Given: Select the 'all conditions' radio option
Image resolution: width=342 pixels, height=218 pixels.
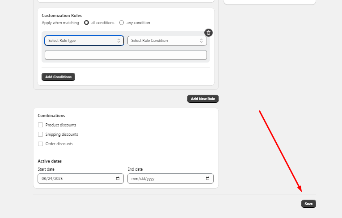Looking at the screenshot, I should [x=86, y=23].
